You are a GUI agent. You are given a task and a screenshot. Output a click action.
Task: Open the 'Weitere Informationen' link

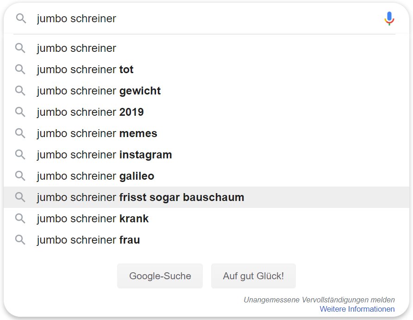coord(357,309)
